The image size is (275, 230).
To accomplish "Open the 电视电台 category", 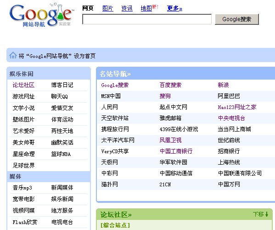I will click(x=62, y=222).
